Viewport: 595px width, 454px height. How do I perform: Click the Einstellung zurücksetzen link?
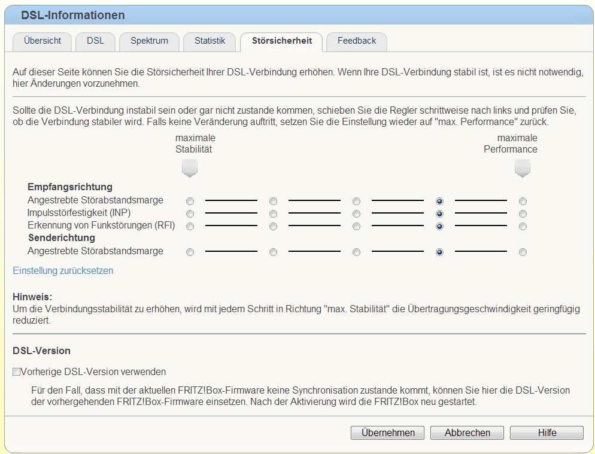click(x=63, y=271)
